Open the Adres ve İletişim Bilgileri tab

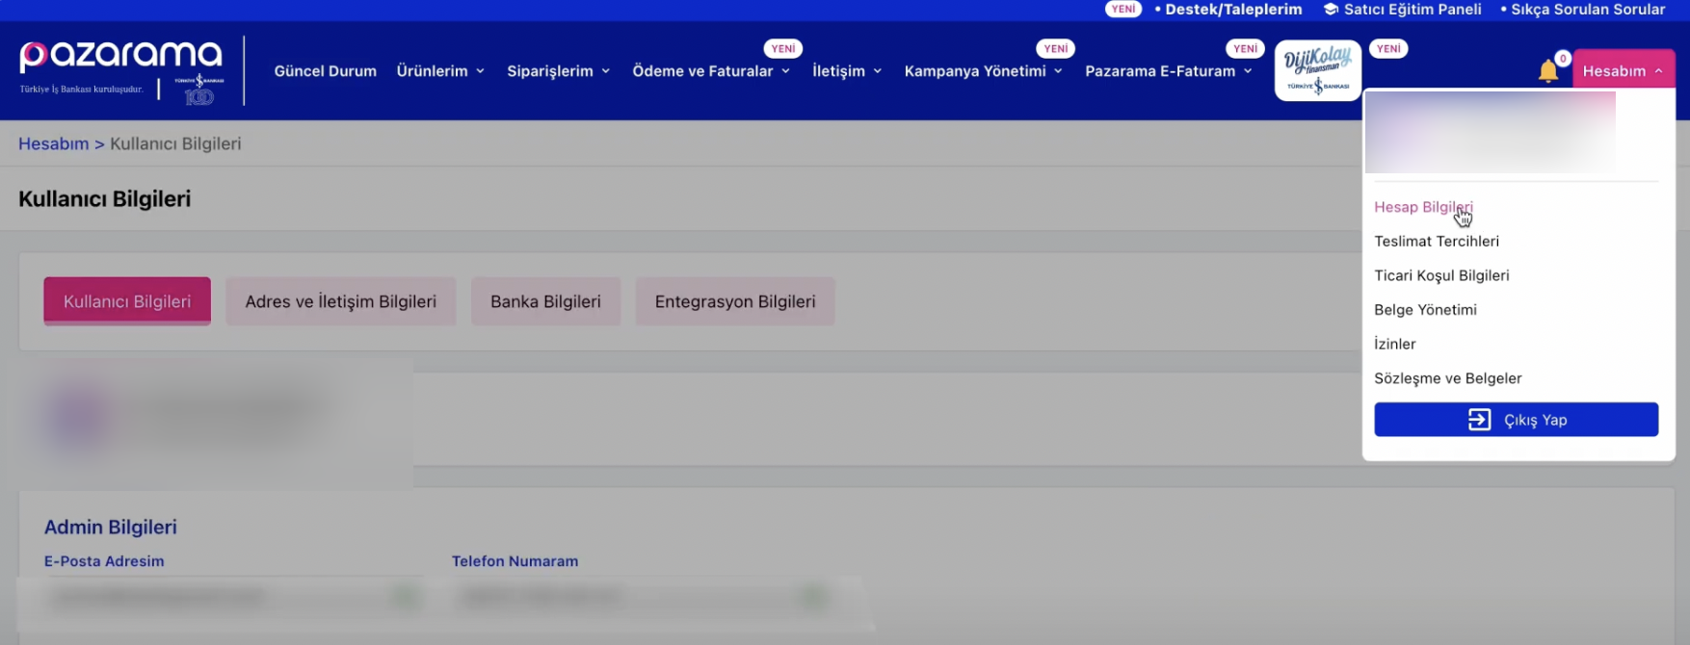pyautogui.click(x=340, y=301)
